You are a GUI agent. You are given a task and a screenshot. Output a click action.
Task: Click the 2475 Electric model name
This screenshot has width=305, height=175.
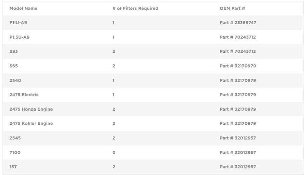pos(24,95)
